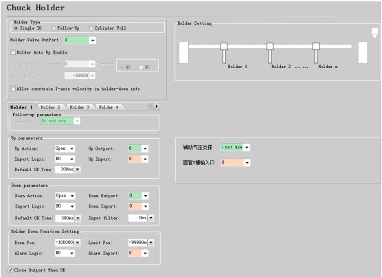Click the Chuck Holder heading
The image size is (382, 277).
(x=36, y=8)
